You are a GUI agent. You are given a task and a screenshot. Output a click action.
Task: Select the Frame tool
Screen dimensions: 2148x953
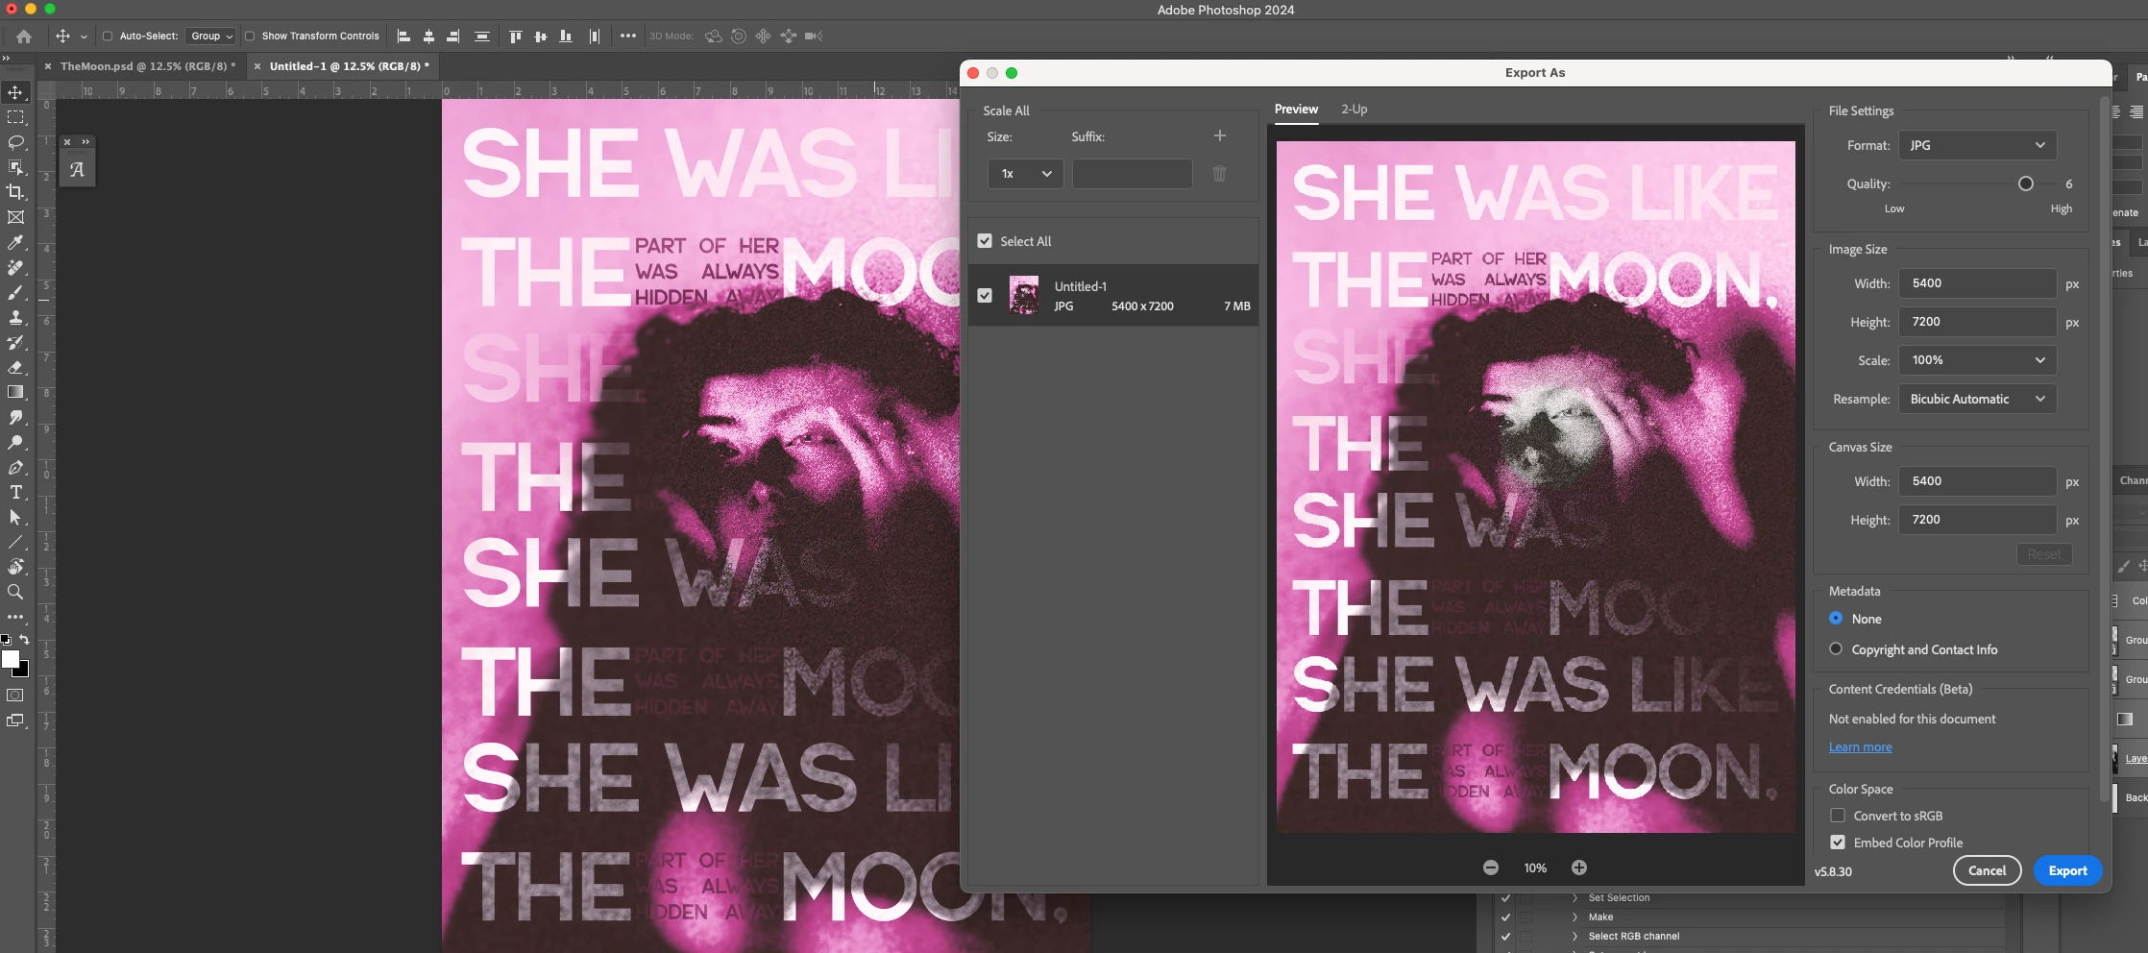15,217
